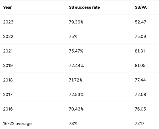Select the 2022 year cell
Screen dimensions: 159x129
(x=8, y=36)
